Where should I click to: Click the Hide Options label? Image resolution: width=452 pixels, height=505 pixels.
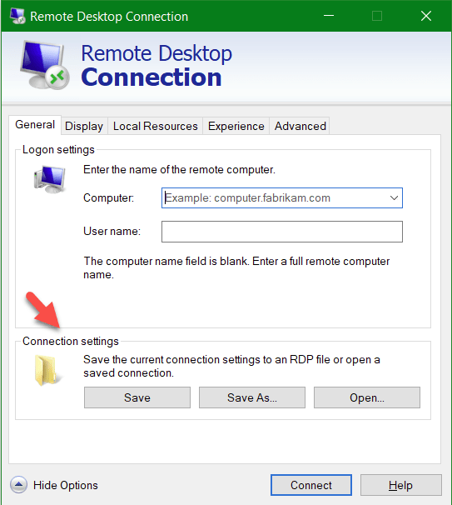[65, 485]
